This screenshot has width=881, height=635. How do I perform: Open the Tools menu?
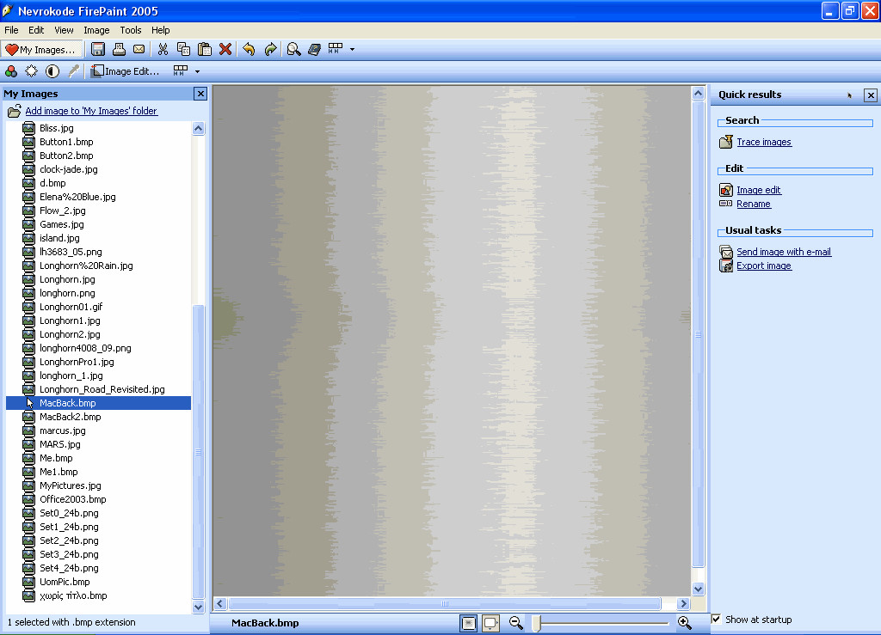(131, 30)
